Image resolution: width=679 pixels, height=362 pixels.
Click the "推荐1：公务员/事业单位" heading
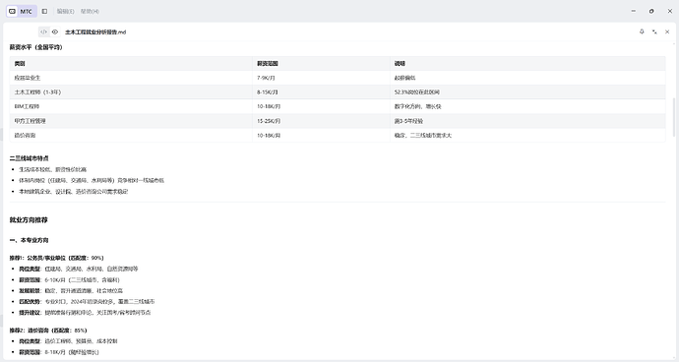click(x=57, y=258)
